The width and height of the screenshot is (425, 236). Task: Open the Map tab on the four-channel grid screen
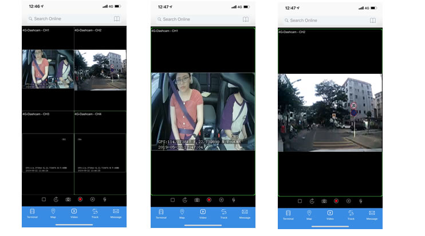pos(53,213)
